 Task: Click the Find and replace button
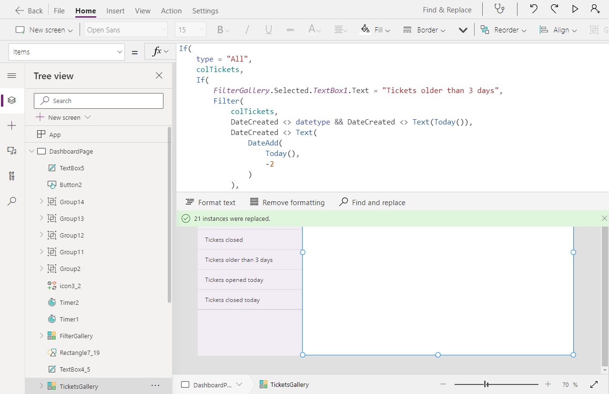[x=372, y=202]
